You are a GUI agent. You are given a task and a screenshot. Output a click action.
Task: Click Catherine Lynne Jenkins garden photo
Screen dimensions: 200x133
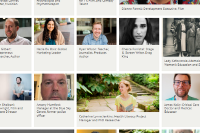(118, 93)
